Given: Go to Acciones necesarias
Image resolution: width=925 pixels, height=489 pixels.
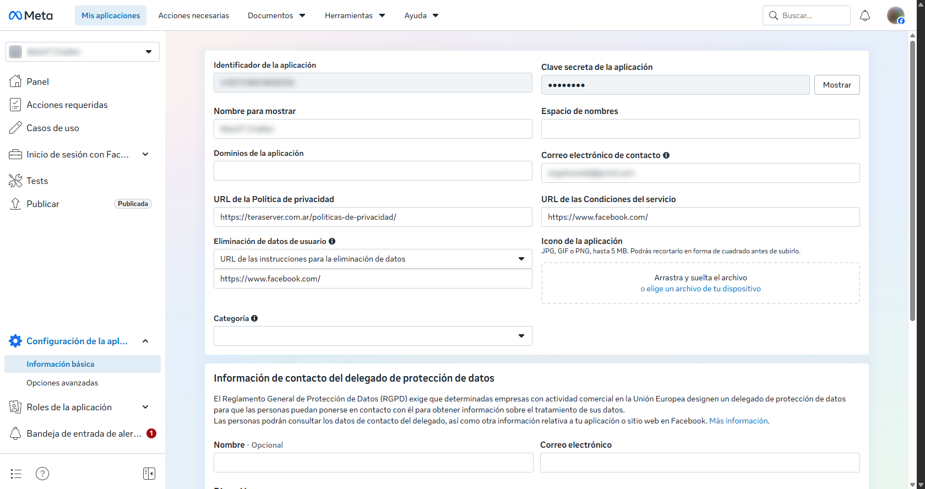Looking at the screenshot, I should (194, 15).
